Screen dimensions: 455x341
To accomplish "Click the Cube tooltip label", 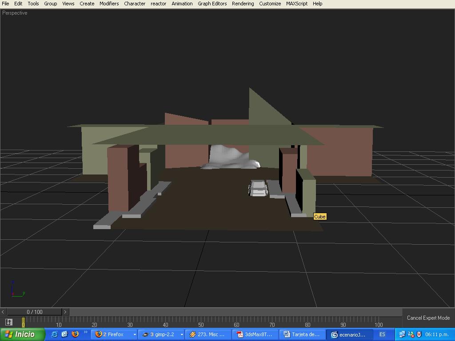I will pos(320,217).
